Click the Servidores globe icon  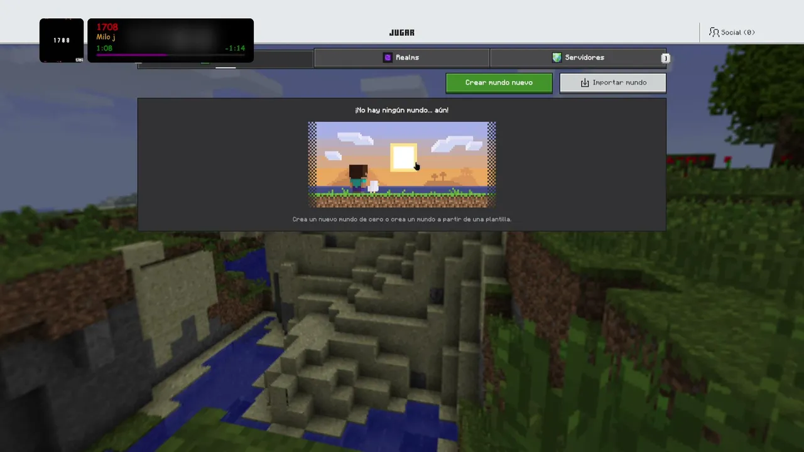click(x=557, y=58)
